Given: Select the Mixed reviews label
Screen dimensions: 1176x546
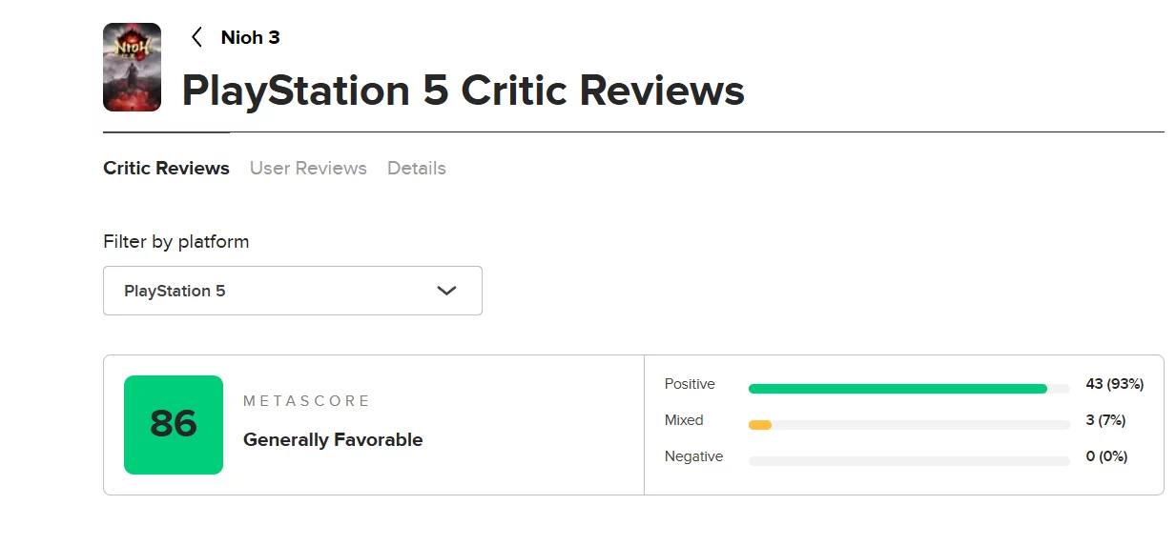Looking at the screenshot, I should coord(684,420).
